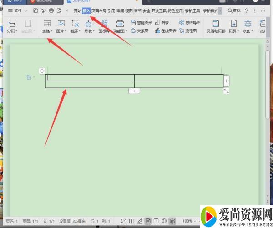Insert a 思维导图 mind map
The height and width of the screenshot is (228, 273).
click(x=190, y=23)
